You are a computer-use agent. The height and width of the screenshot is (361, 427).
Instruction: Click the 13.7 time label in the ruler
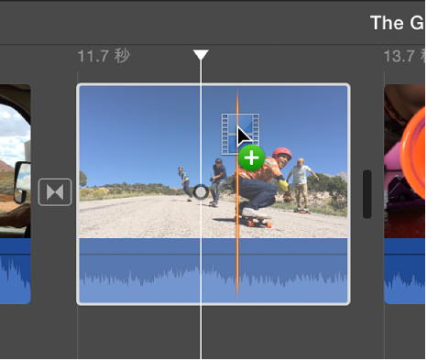(x=404, y=56)
